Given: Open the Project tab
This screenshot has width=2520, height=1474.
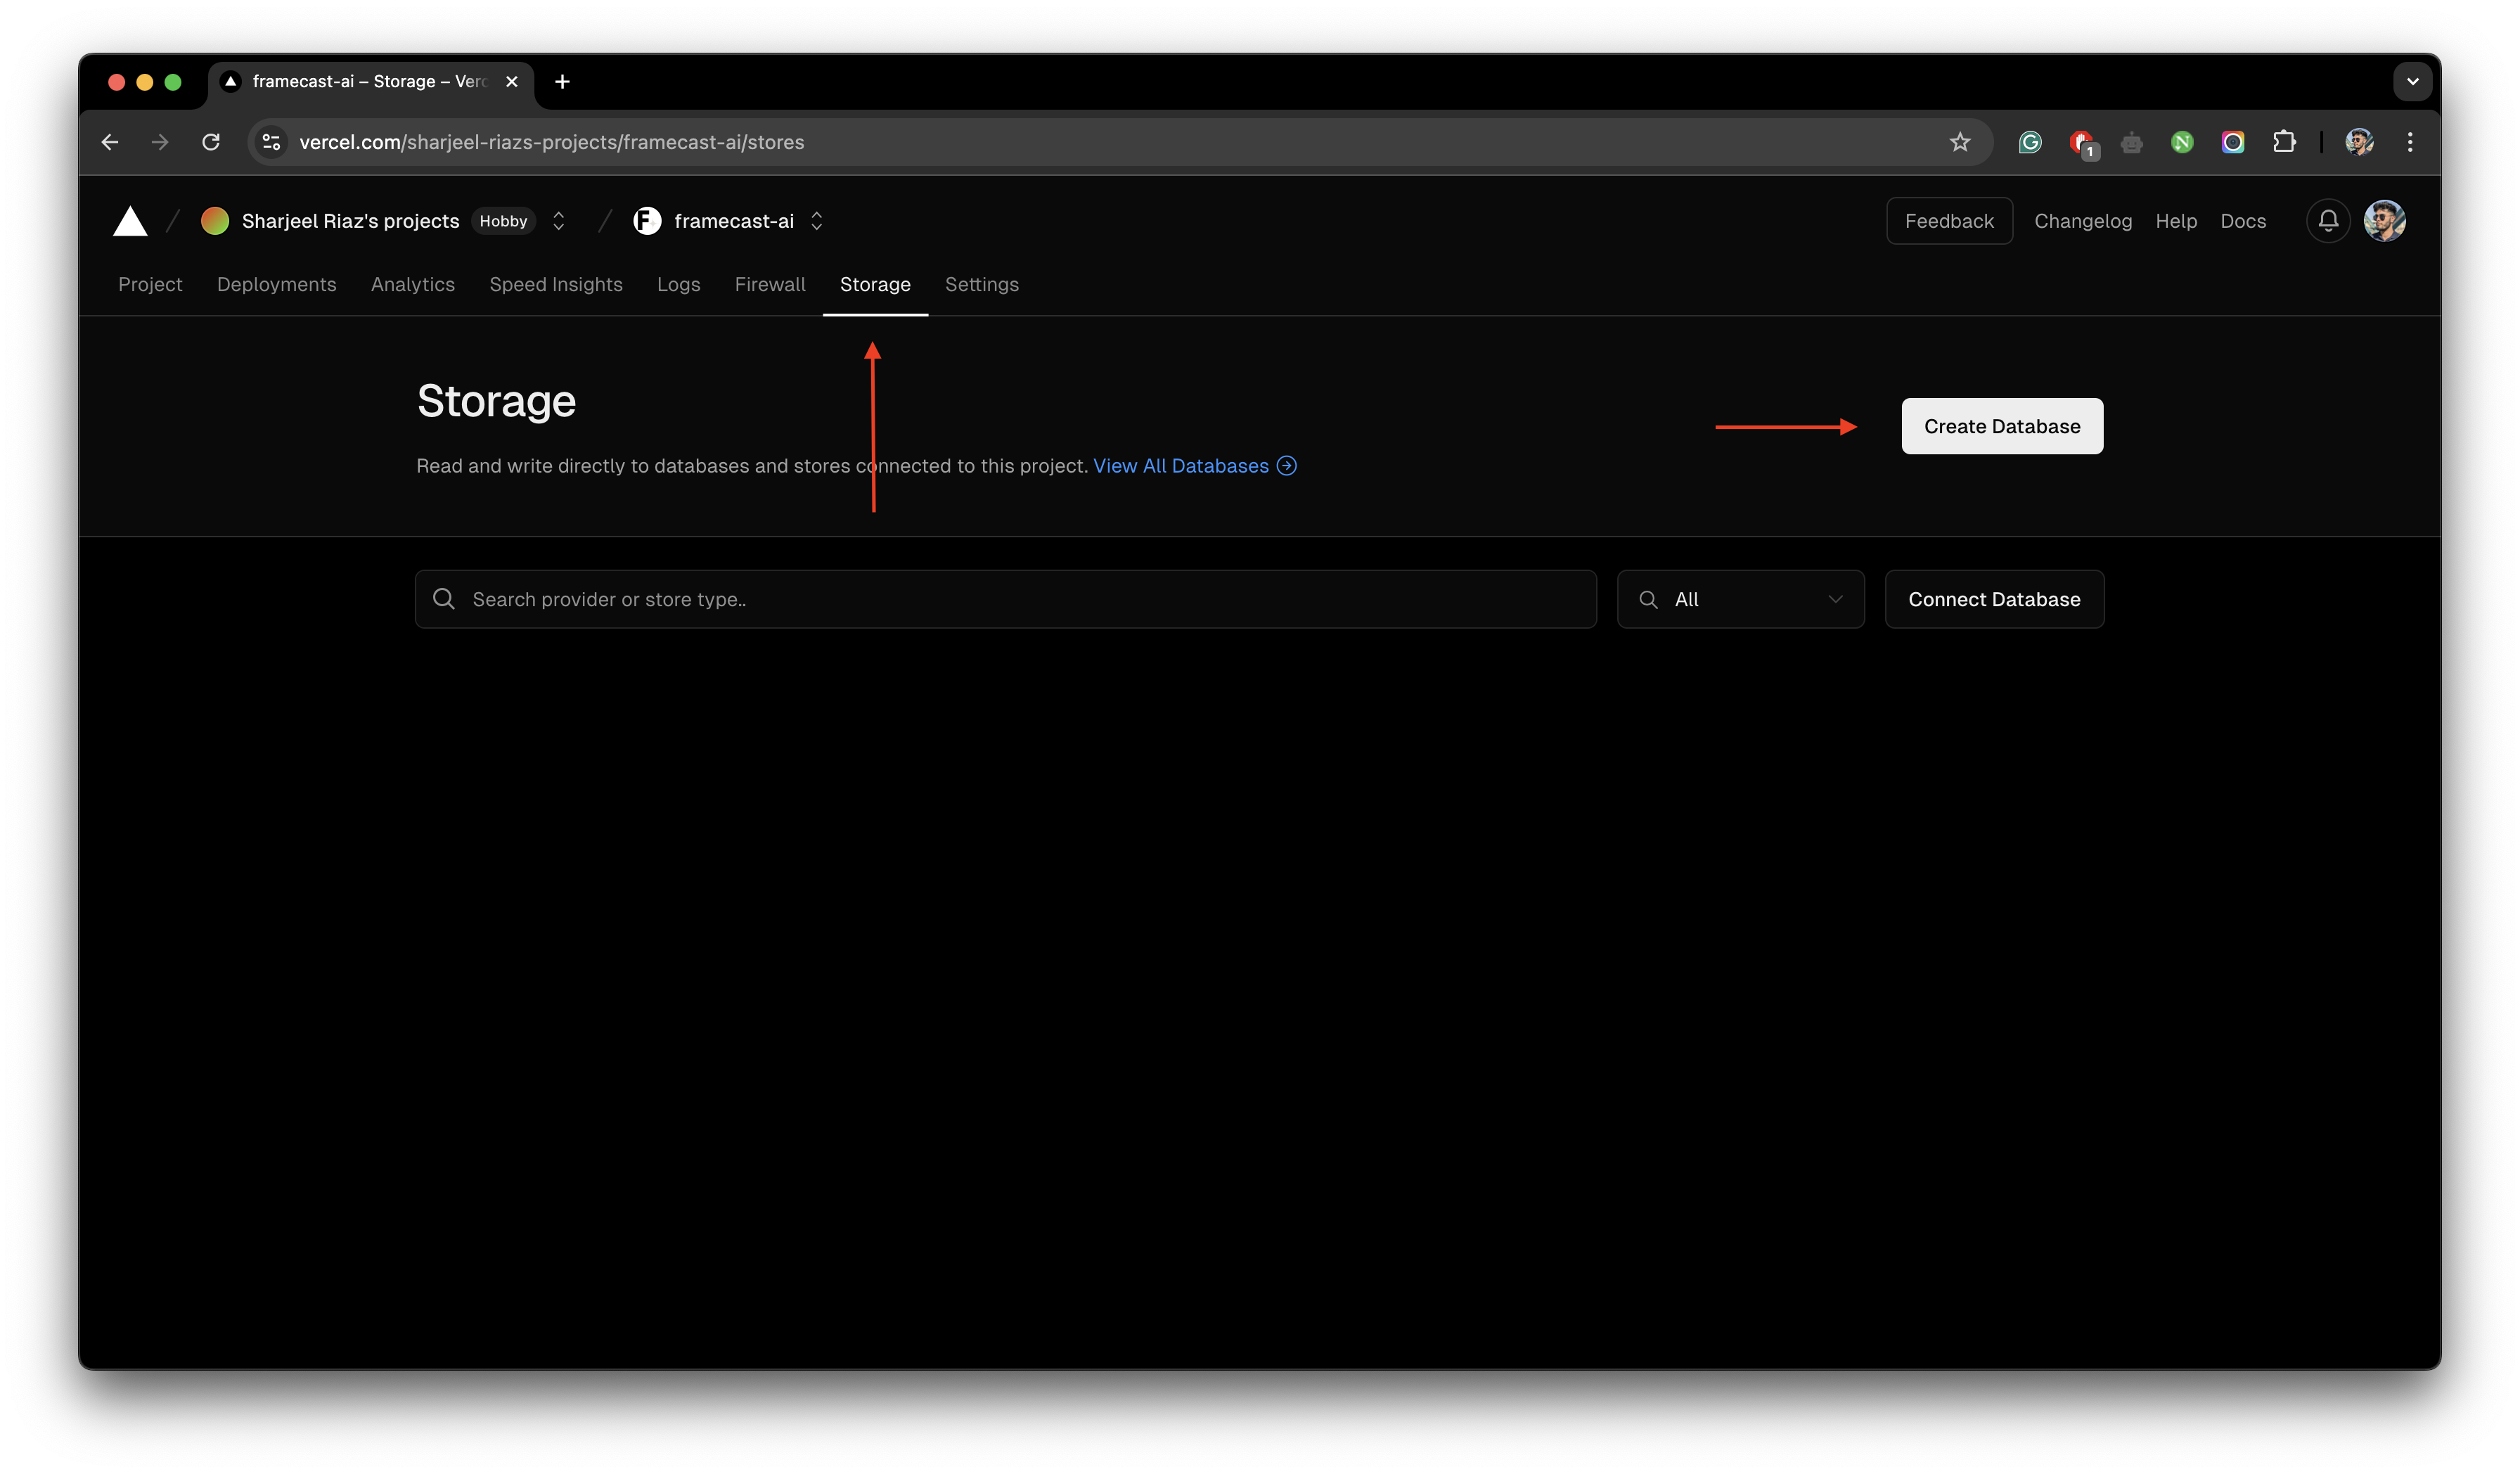Looking at the screenshot, I should [150, 285].
